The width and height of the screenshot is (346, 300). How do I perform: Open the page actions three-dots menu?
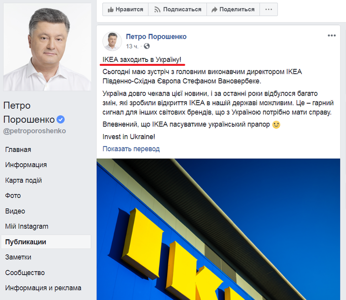pyautogui.click(x=268, y=9)
